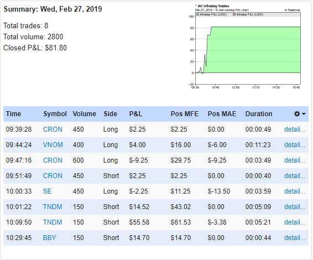Select the $16.00 Pos MFE cell
The image size is (313, 260).
pyautogui.click(x=181, y=145)
